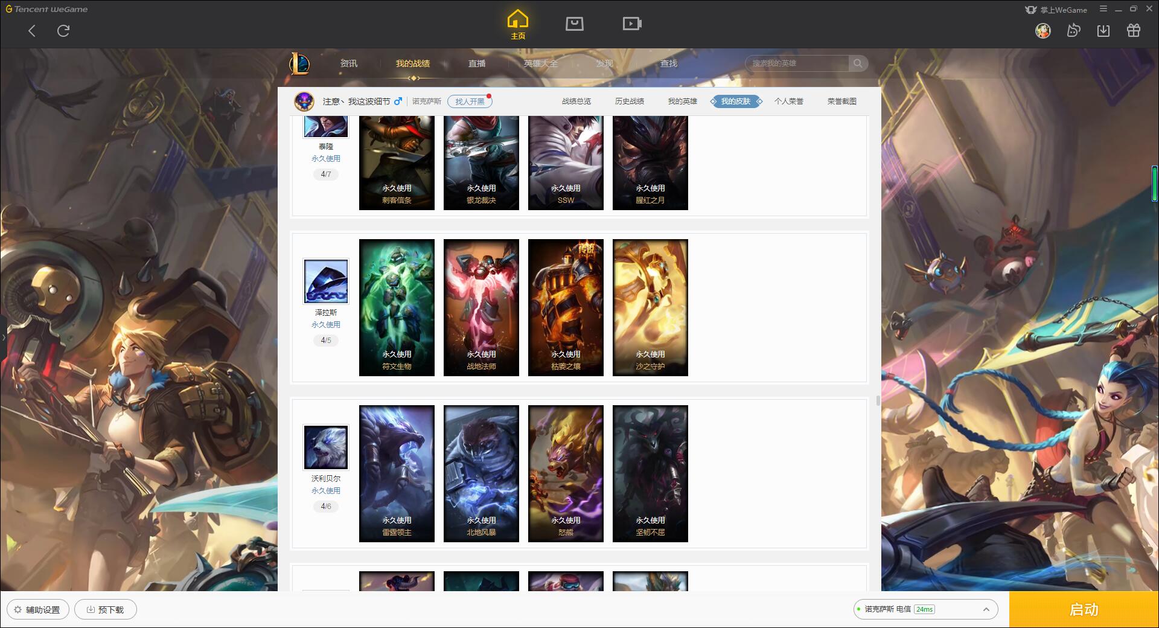Screen dimensions: 1159x628
Task: Click the 泽拉斯 champion portrait
Action: click(x=326, y=281)
